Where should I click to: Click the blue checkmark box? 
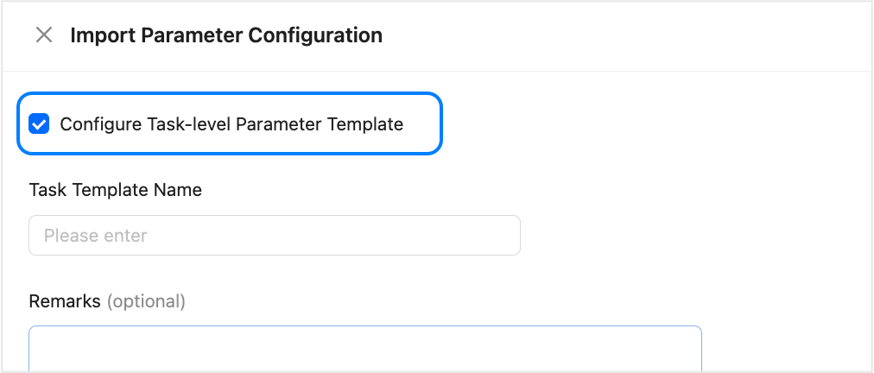(x=39, y=124)
